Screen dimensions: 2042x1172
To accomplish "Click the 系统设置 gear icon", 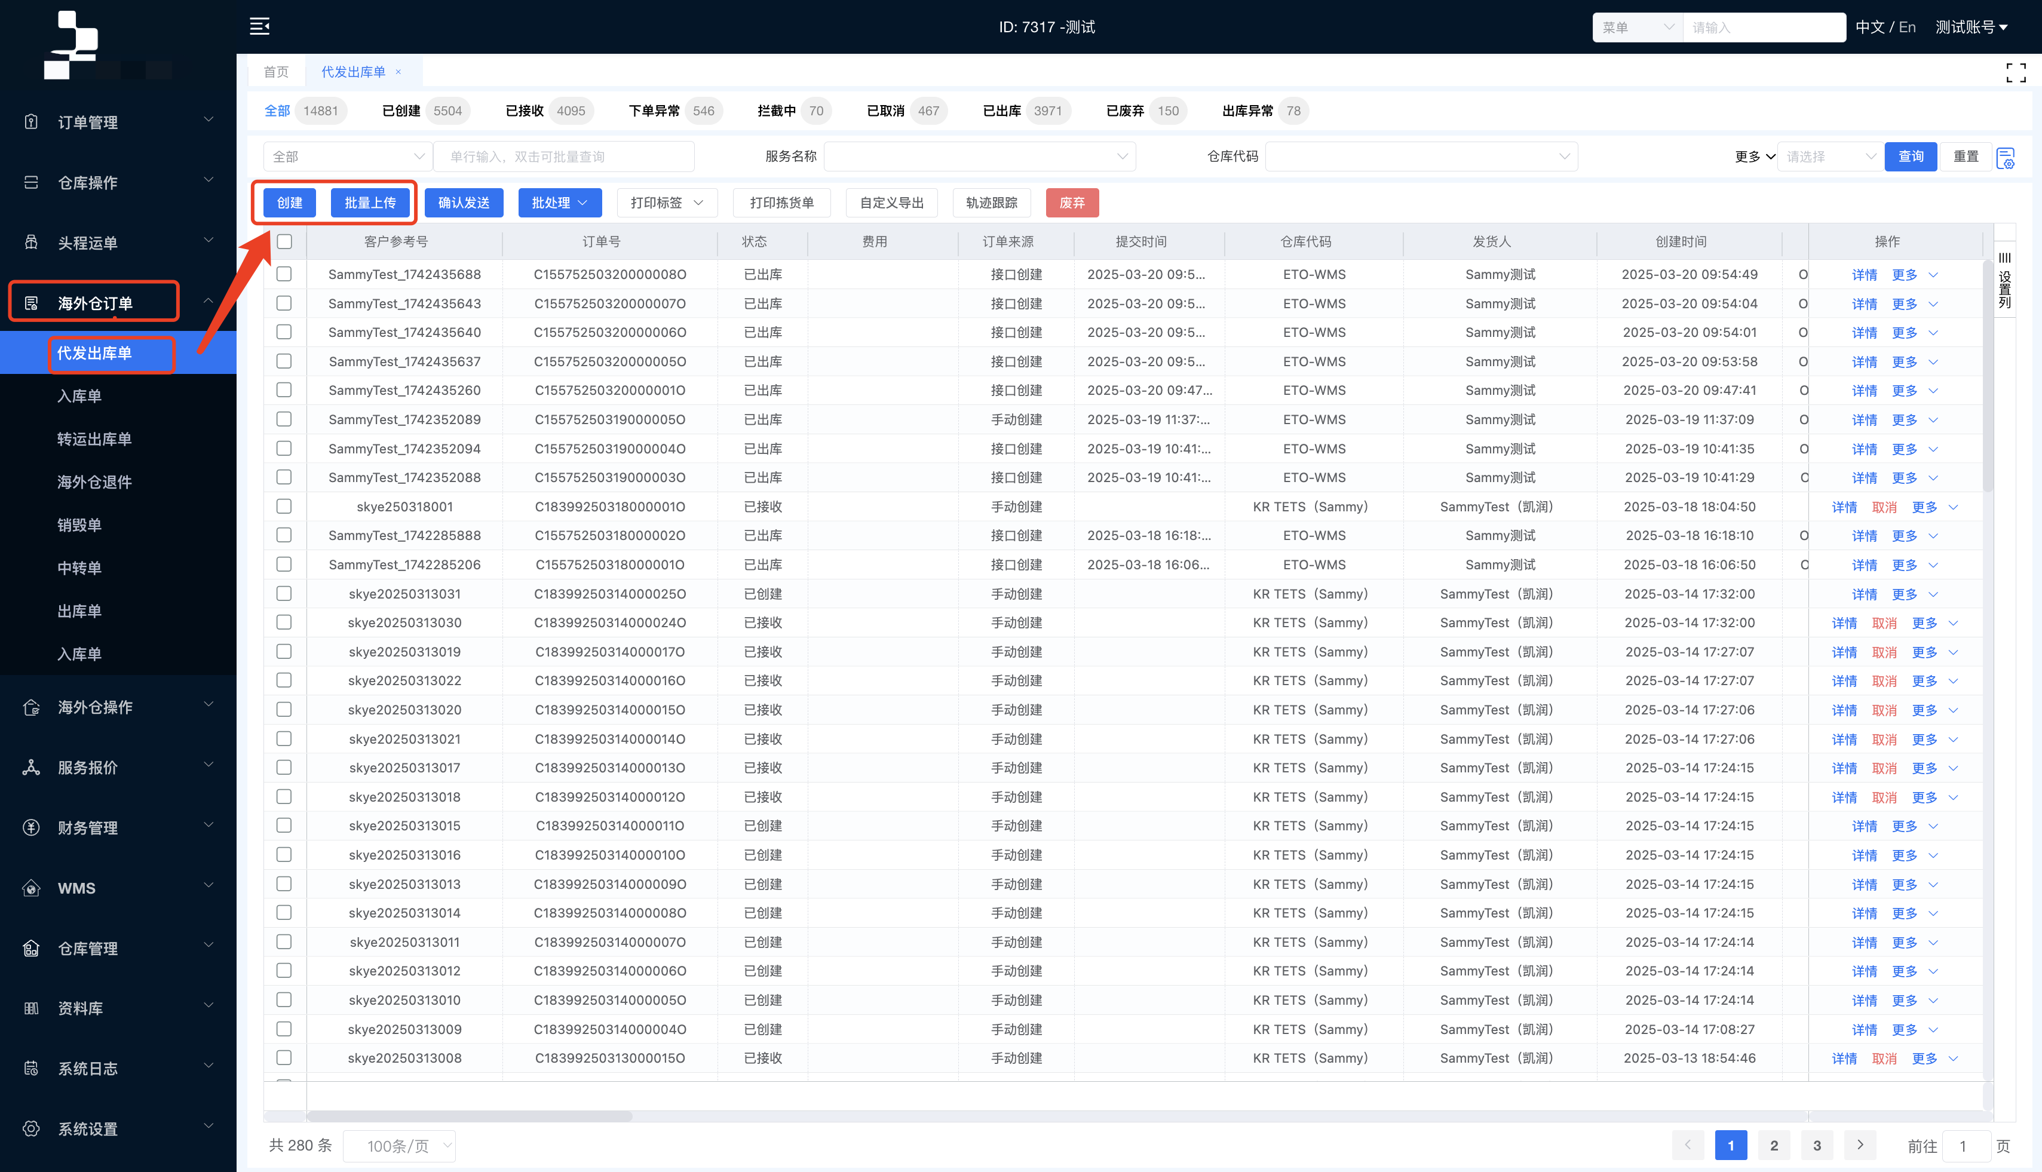I will 32,1128.
